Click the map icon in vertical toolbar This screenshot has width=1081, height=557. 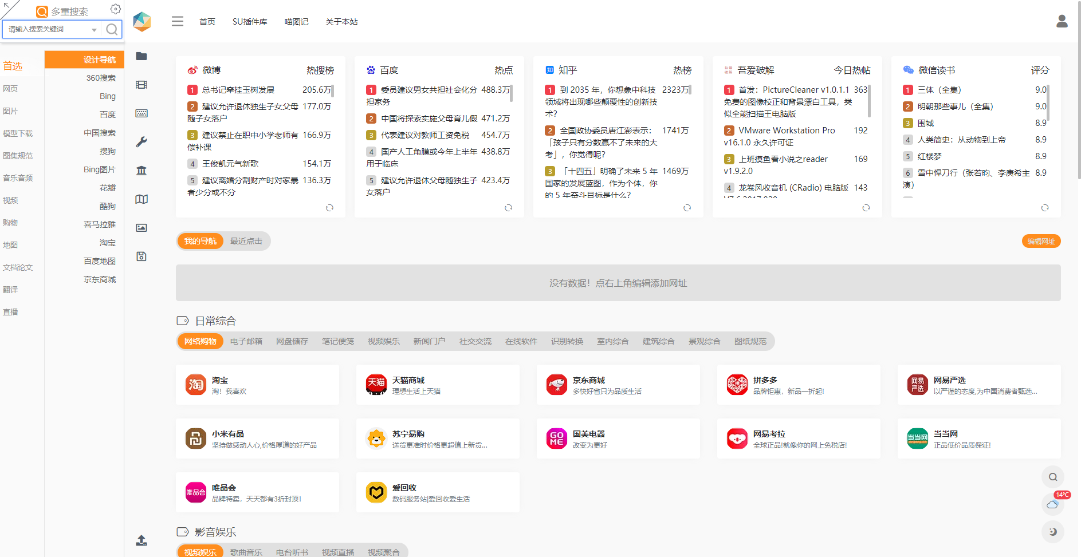pos(141,199)
